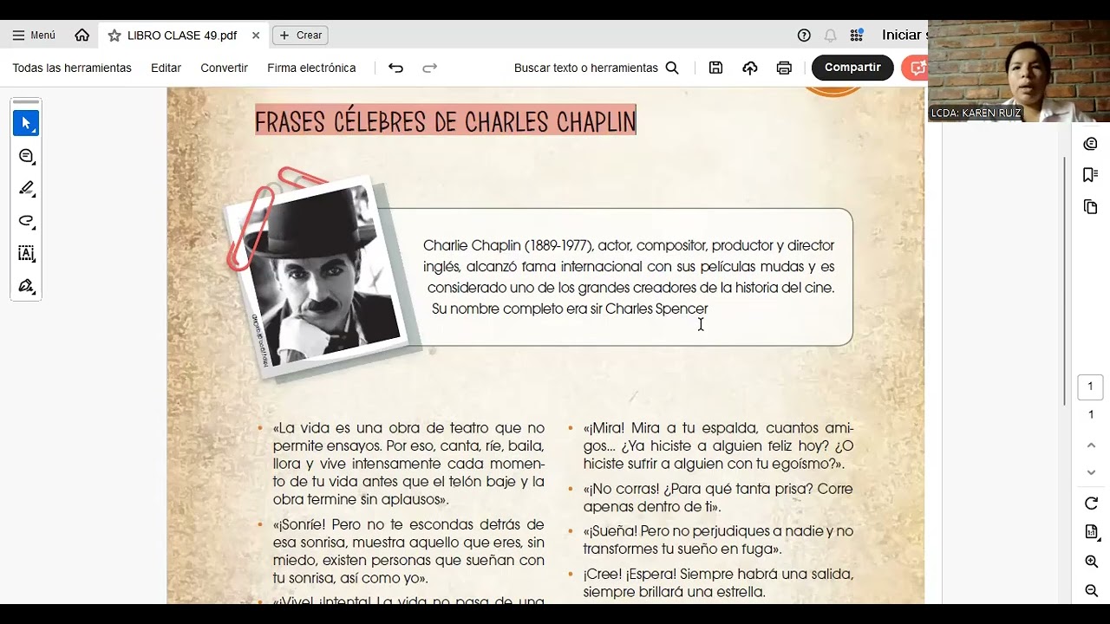The image size is (1110, 624).
Task: Click the quote starting «La vida es una obra
Action: (x=408, y=464)
